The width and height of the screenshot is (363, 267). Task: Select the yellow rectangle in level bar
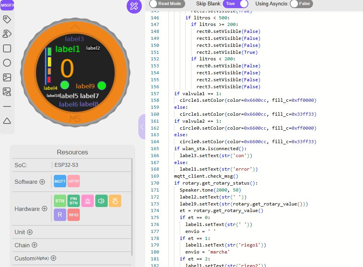[x=49, y=62]
